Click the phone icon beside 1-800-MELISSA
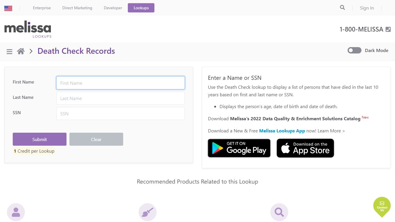Screen dimensions: 395x222 (x=388, y=29)
